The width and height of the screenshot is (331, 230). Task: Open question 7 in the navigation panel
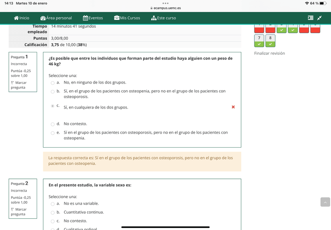259,41
